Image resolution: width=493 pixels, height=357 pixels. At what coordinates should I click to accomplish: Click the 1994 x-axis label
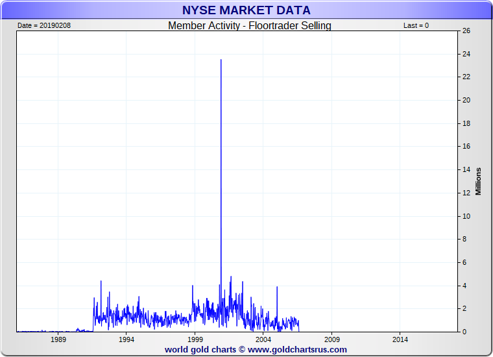click(126, 339)
